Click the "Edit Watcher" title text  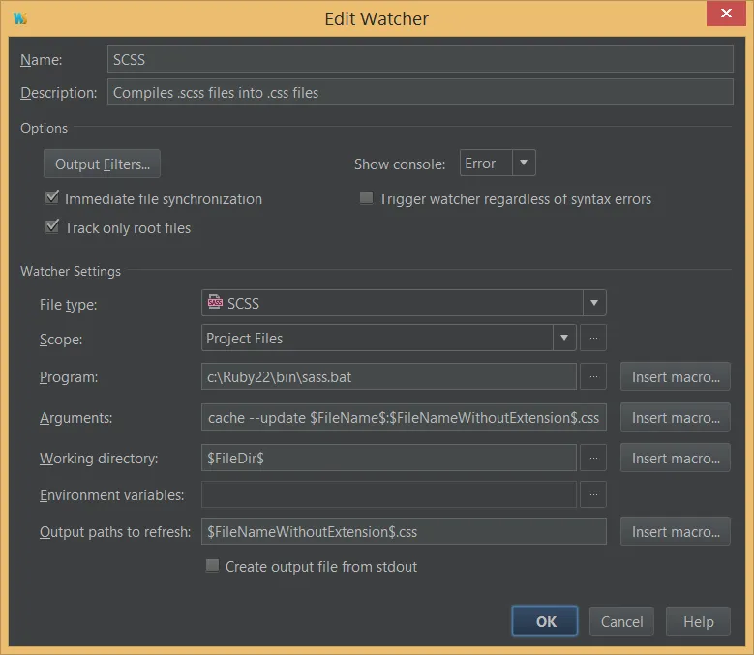pos(377,18)
